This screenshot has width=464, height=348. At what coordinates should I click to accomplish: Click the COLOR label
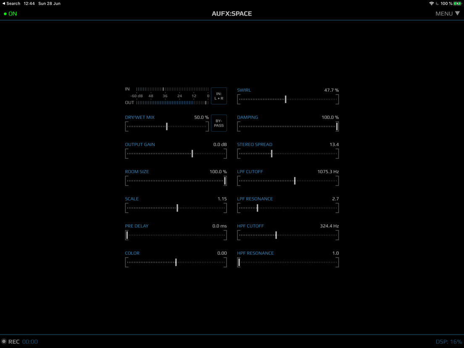click(x=132, y=253)
